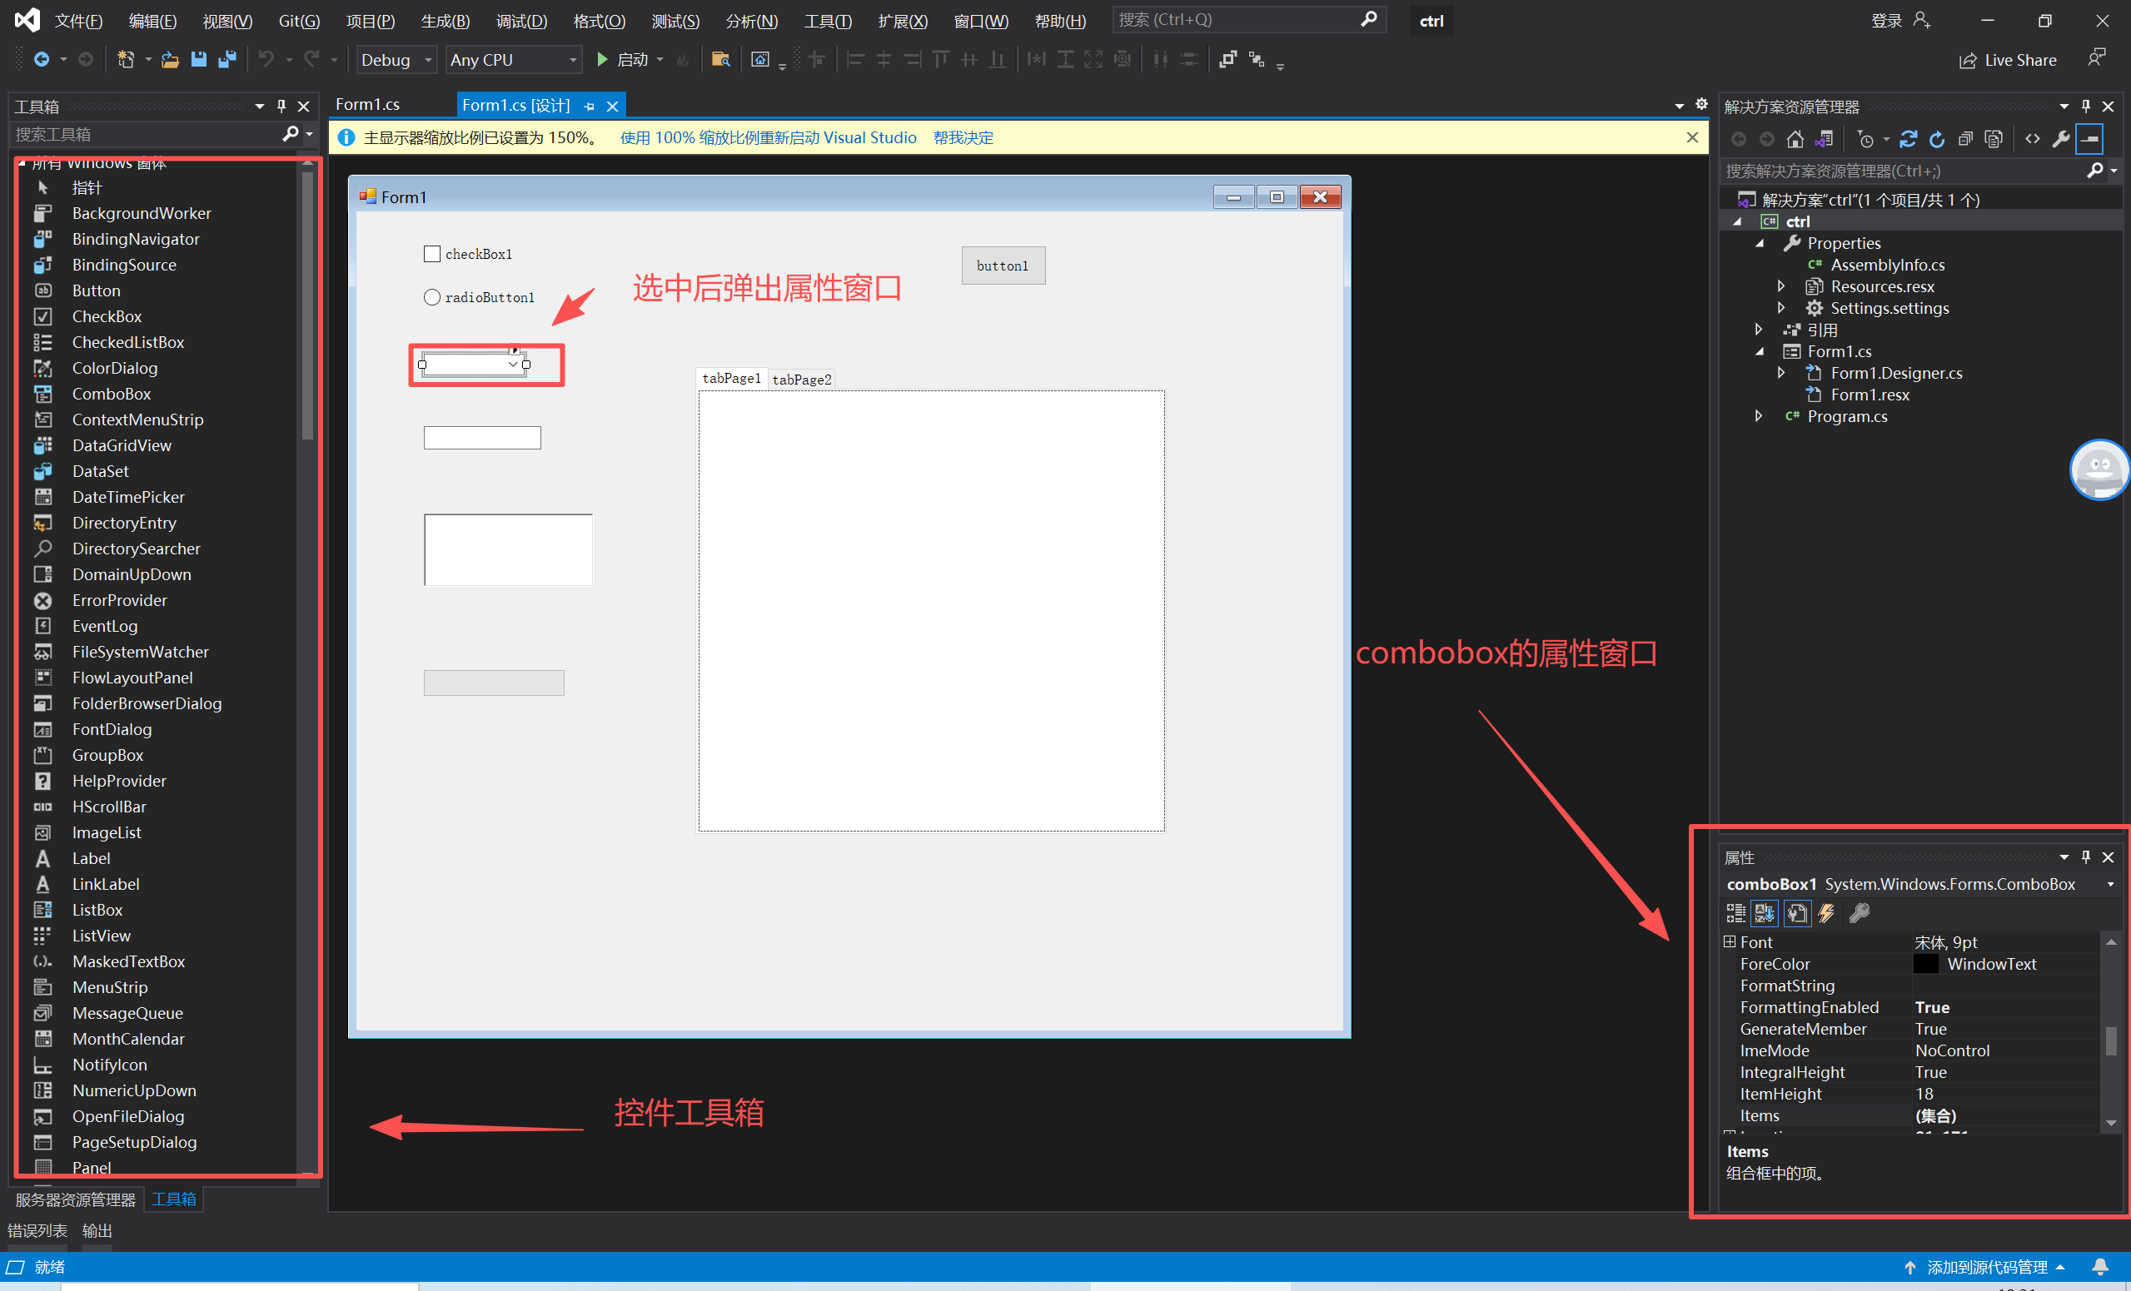Click the toolbox search field
The height and width of the screenshot is (1291, 2131).
[x=147, y=134]
